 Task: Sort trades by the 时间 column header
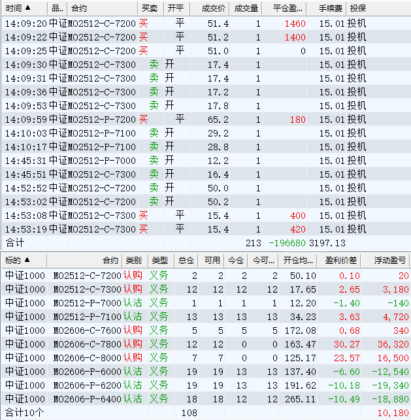tap(24, 8)
